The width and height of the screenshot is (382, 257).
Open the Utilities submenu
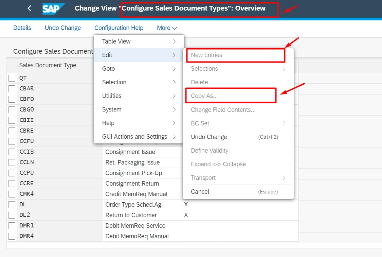pyautogui.click(x=139, y=96)
